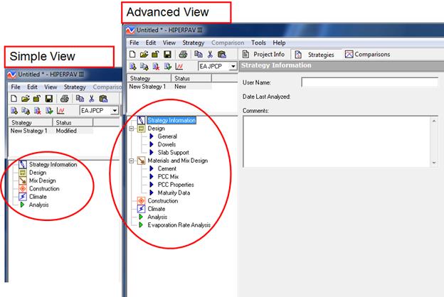Open View menu in Simple View window
This screenshot has width=444, height=297.
(x=51, y=87)
